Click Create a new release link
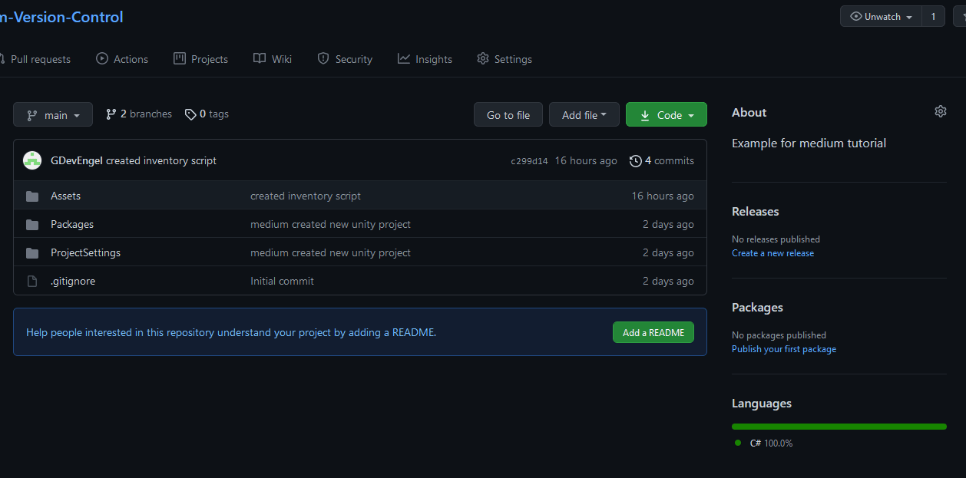This screenshot has height=478, width=966. (772, 253)
